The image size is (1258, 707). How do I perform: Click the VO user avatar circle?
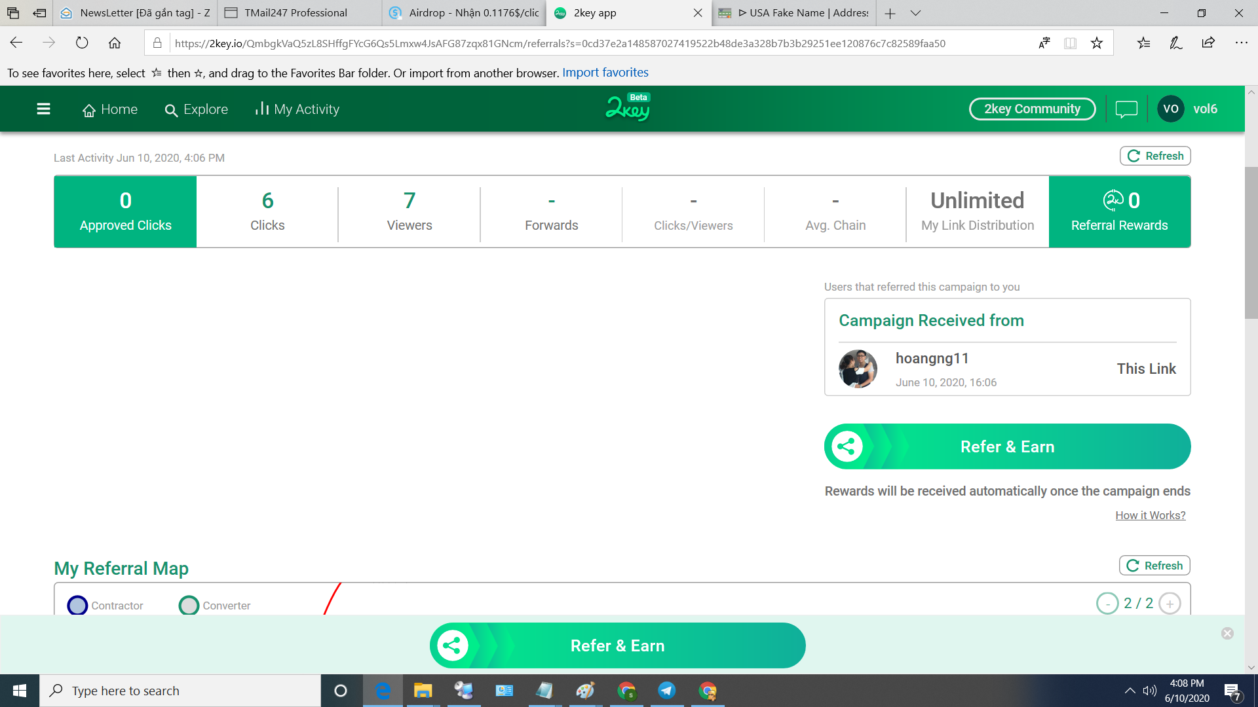1170,109
